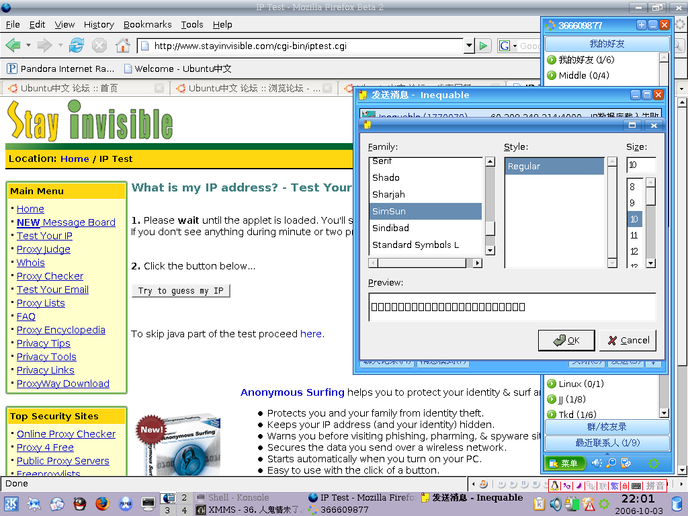Open the Pandora Internet Radio bookmark
The width and height of the screenshot is (688, 516).
click(61, 69)
